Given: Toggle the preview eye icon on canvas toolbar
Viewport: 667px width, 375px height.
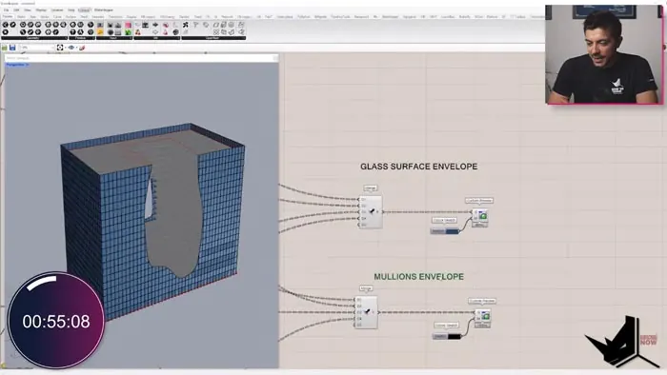Looking at the screenshot, I should (71, 48).
